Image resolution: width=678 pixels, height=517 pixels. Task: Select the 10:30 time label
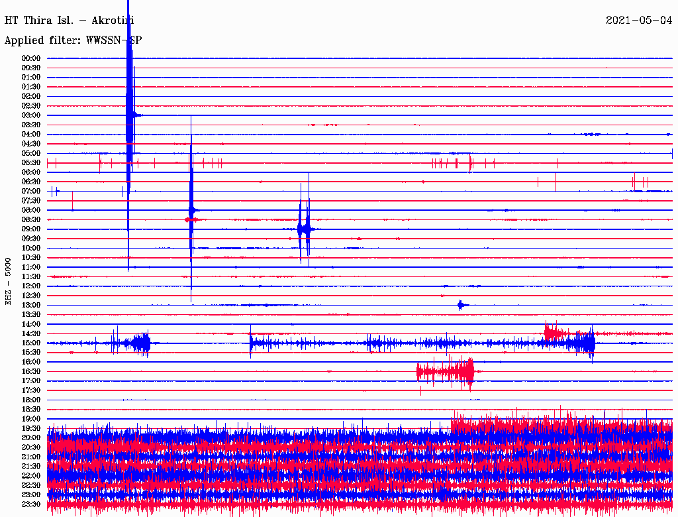coord(30,258)
